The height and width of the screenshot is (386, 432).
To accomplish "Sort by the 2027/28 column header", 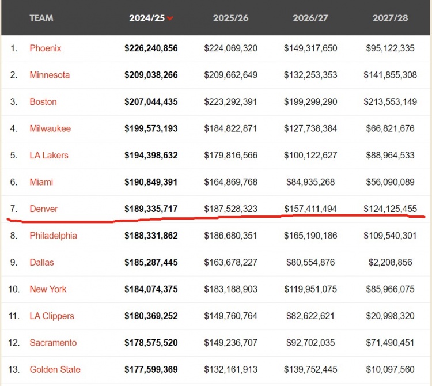I will (390, 18).
